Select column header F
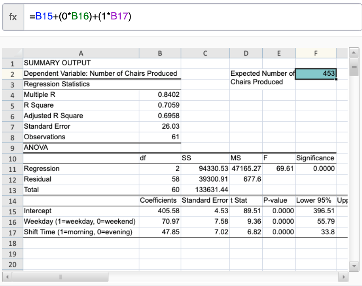 pos(315,53)
